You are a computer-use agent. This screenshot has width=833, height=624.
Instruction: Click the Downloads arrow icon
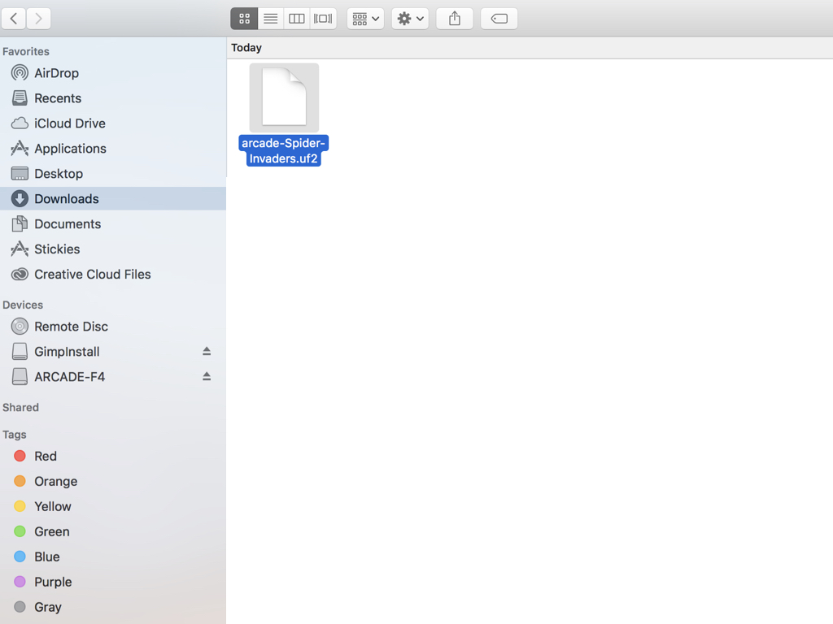(20, 198)
